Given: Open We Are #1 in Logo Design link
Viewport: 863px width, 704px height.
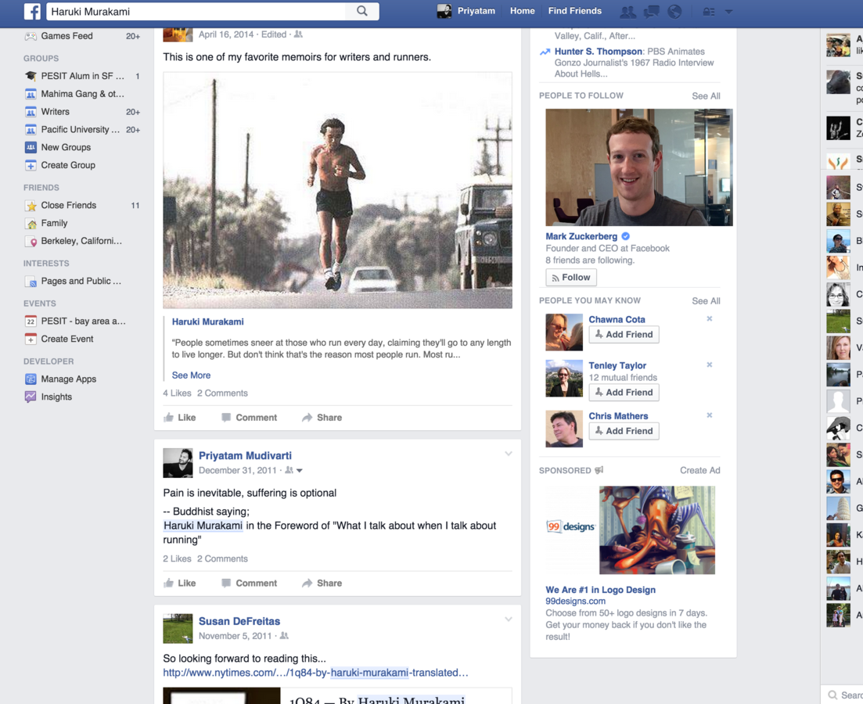Looking at the screenshot, I should pyautogui.click(x=600, y=590).
